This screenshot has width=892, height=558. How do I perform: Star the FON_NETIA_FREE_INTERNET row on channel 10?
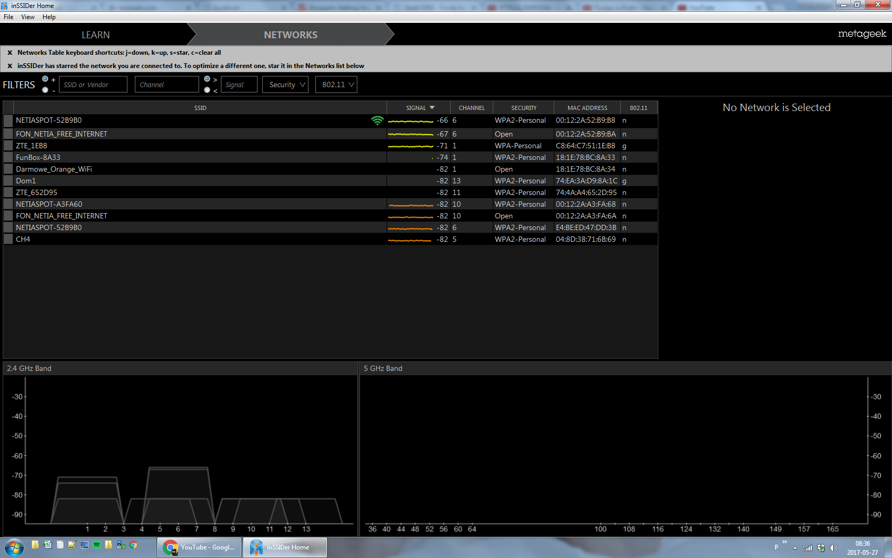[8, 216]
